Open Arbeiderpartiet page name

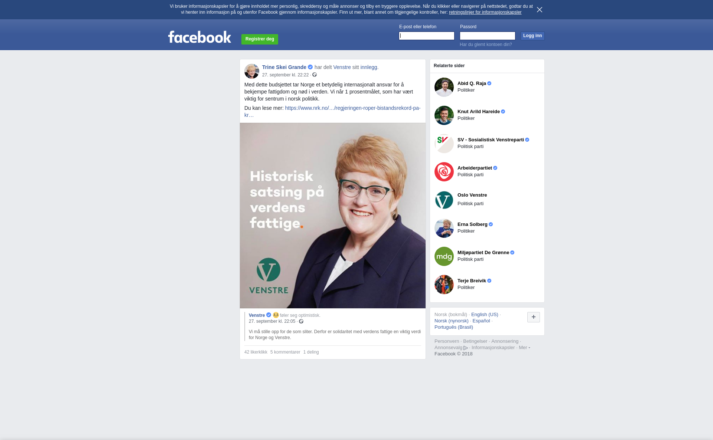[475, 168]
